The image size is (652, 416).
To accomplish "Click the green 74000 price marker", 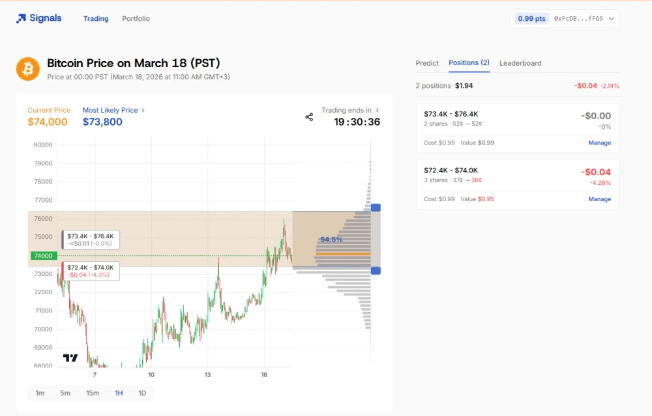I will pyautogui.click(x=40, y=256).
